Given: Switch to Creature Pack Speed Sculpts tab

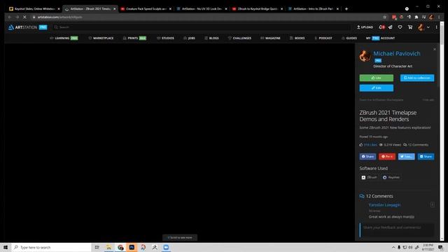Looking at the screenshot, I should pos(146,9).
